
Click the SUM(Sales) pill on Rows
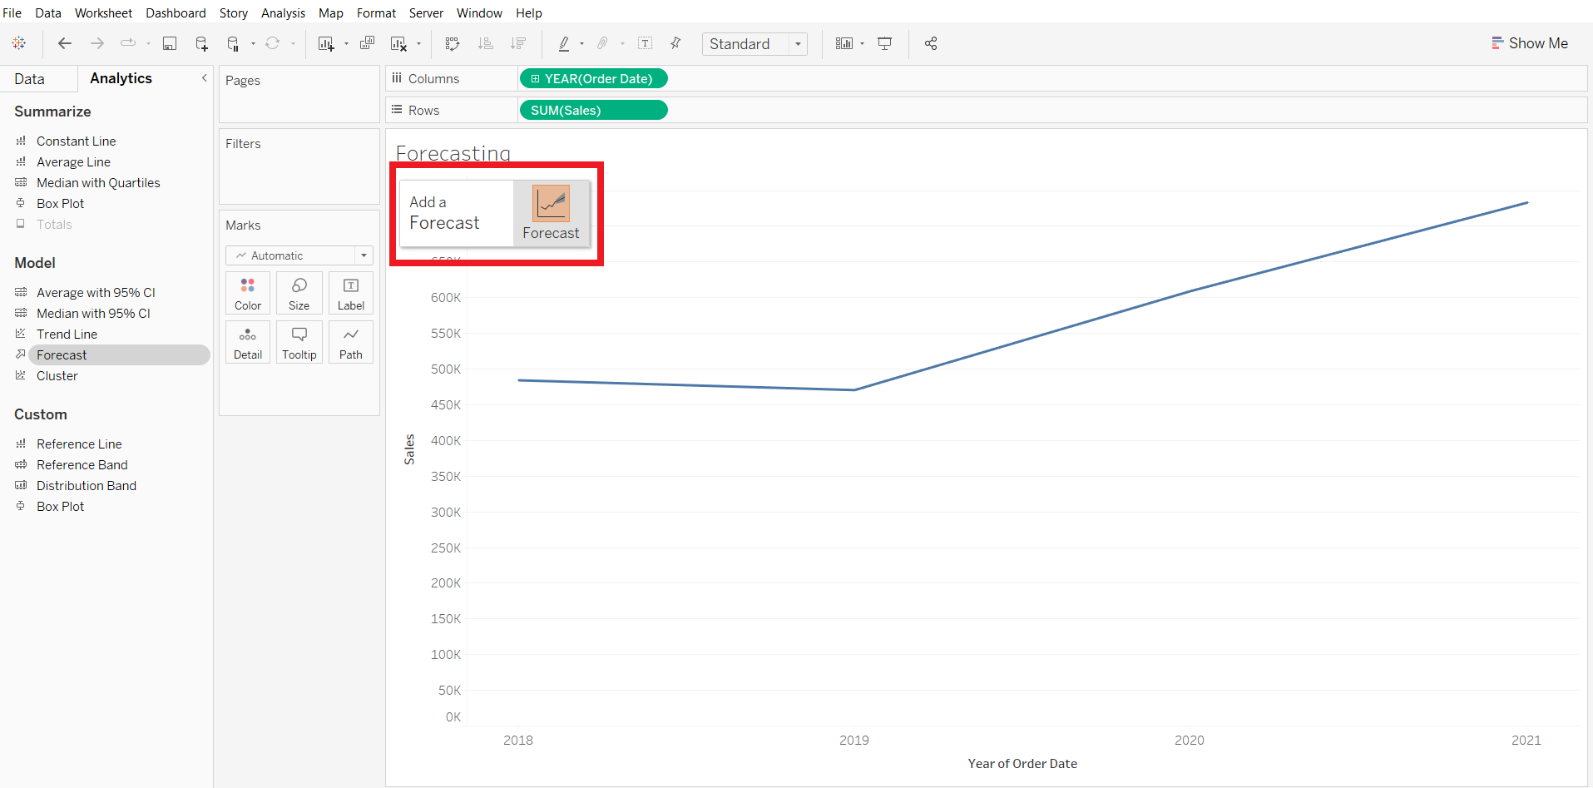point(593,110)
